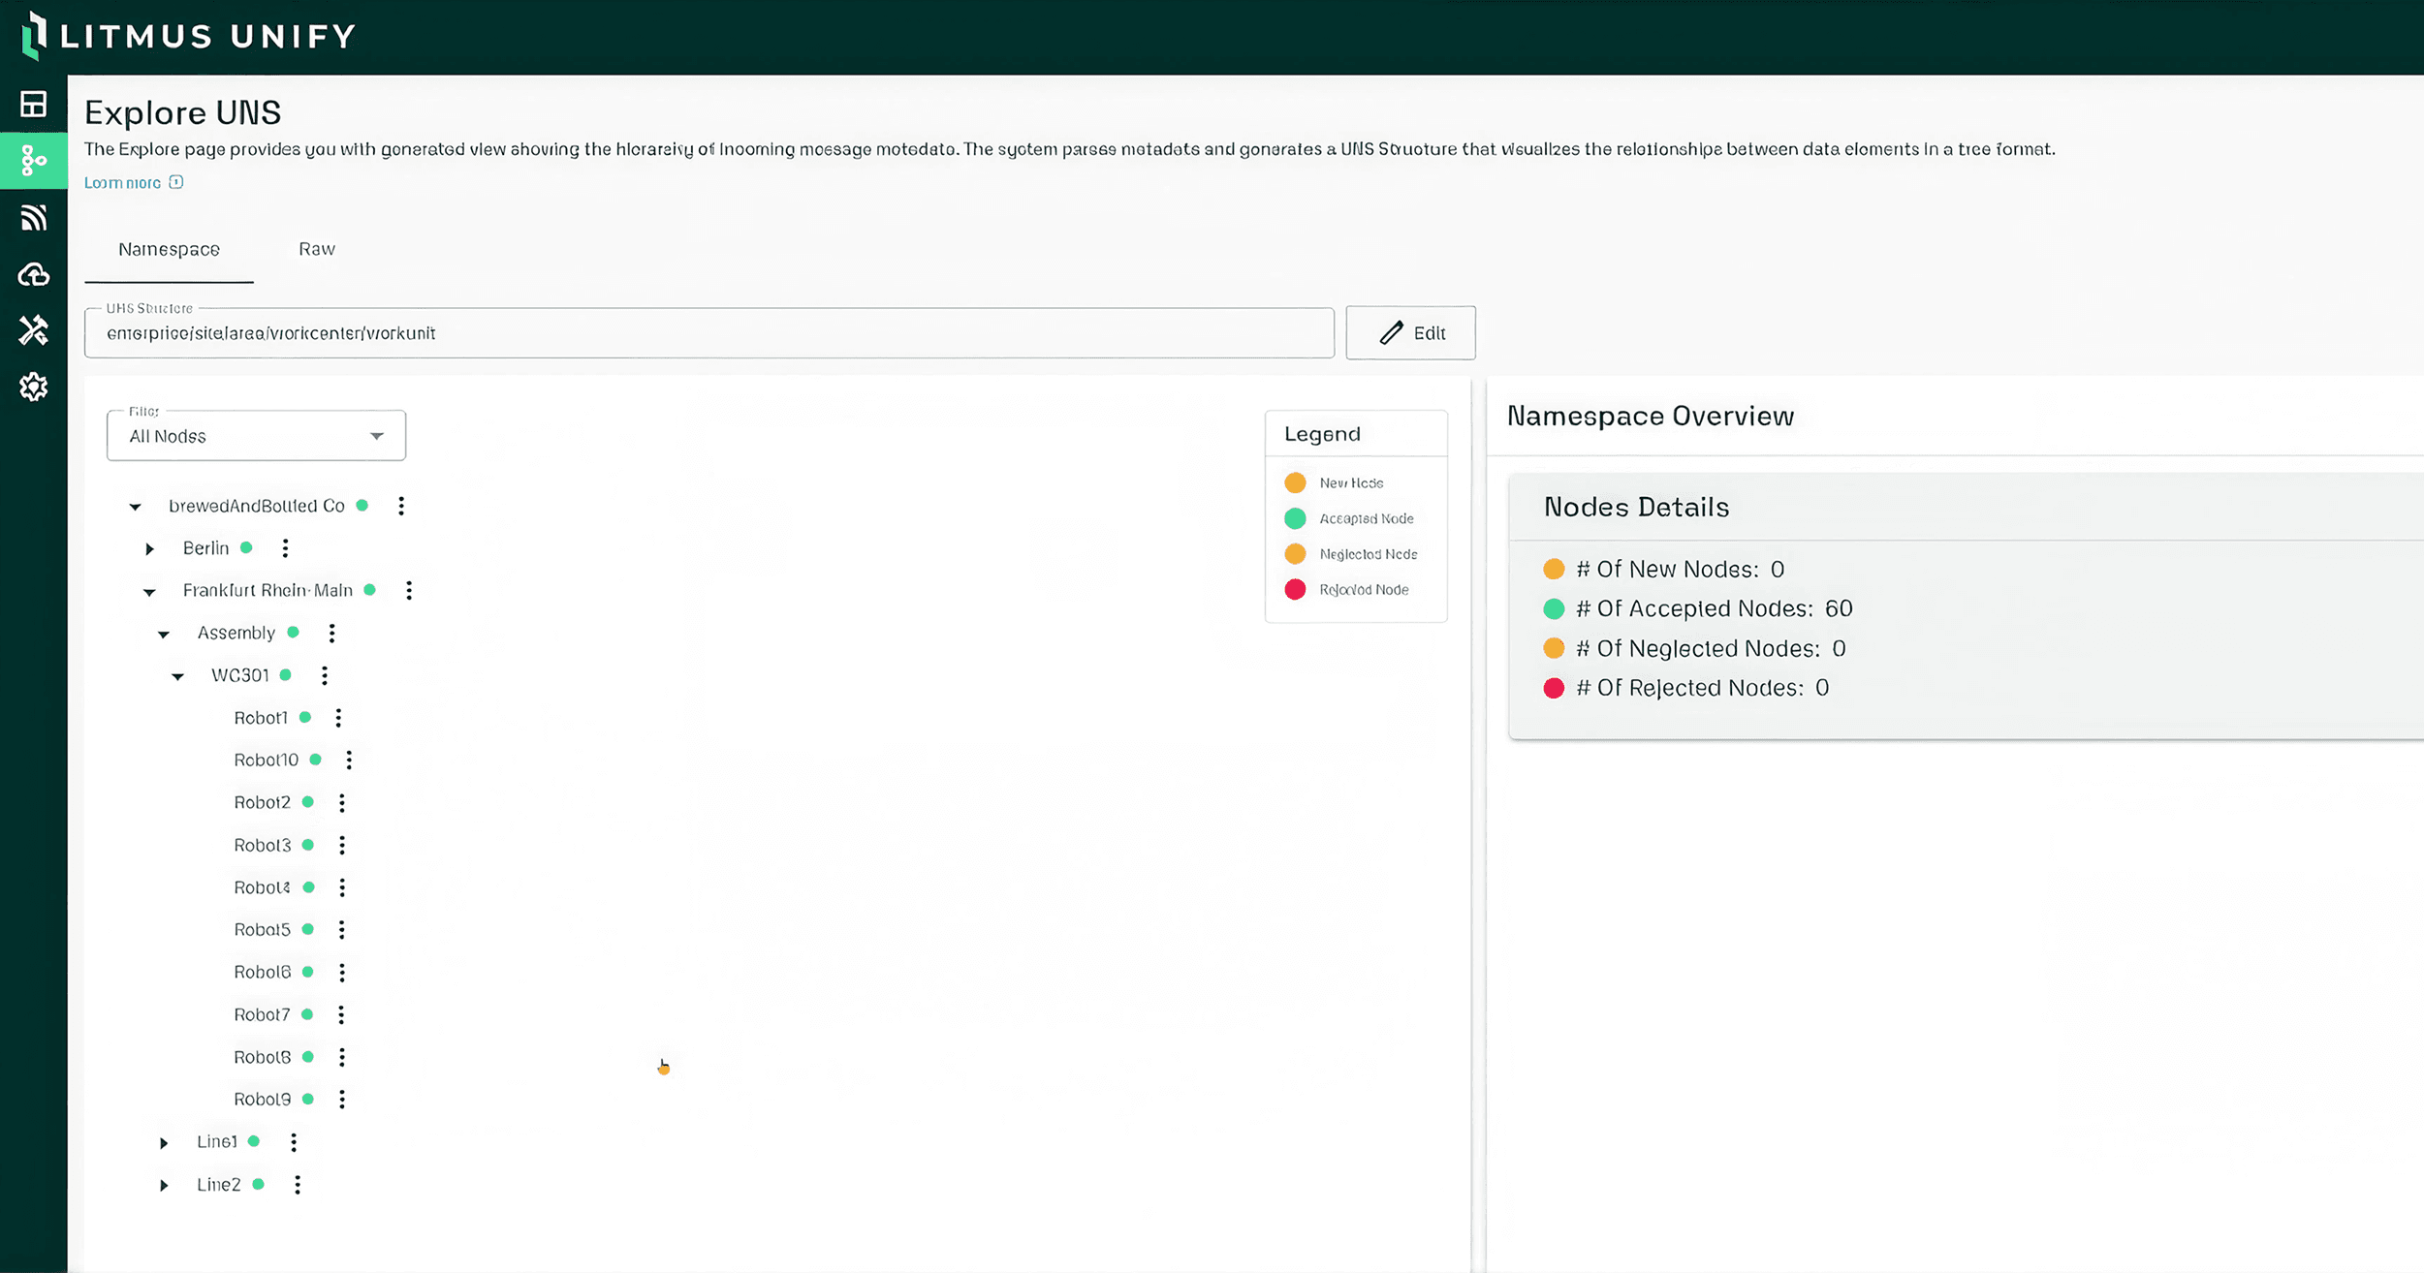The image size is (2424, 1273).
Task: Expand the Line1 node
Action: click(164, 1143)
